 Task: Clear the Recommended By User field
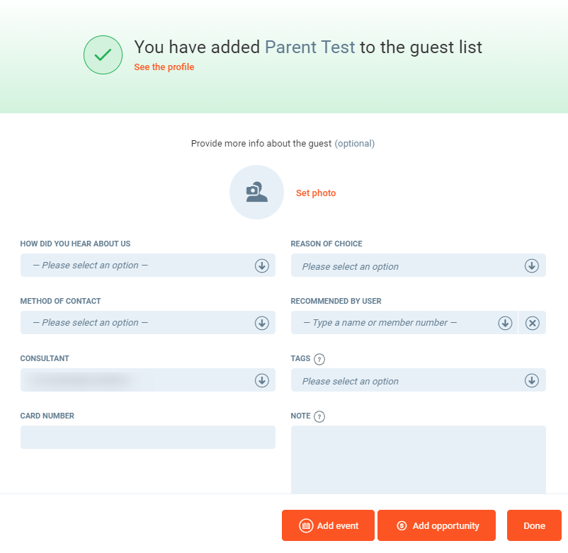[x=533, y=323]
